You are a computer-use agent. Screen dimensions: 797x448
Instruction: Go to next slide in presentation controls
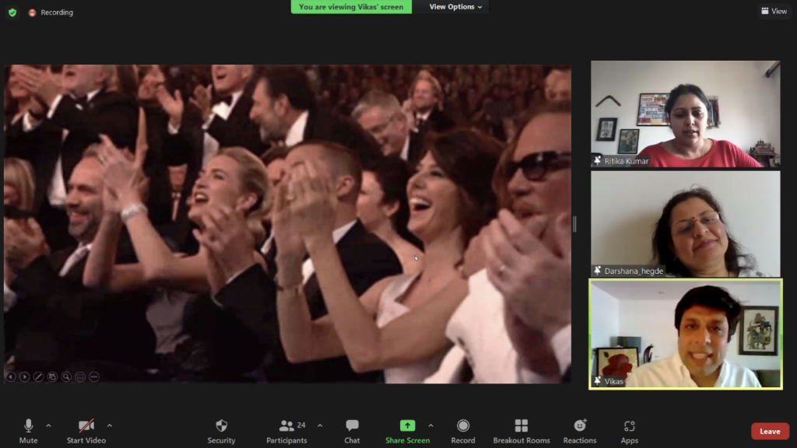pyautogui.click(x=25, y=376)
